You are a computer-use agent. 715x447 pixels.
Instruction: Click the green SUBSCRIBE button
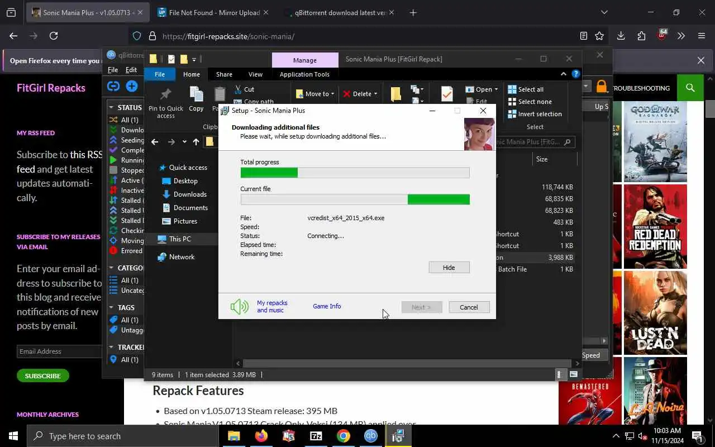click(42, 375)
